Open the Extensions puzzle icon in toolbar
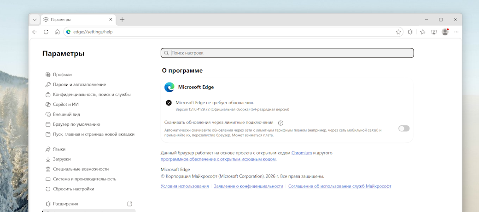 point(410,32)
